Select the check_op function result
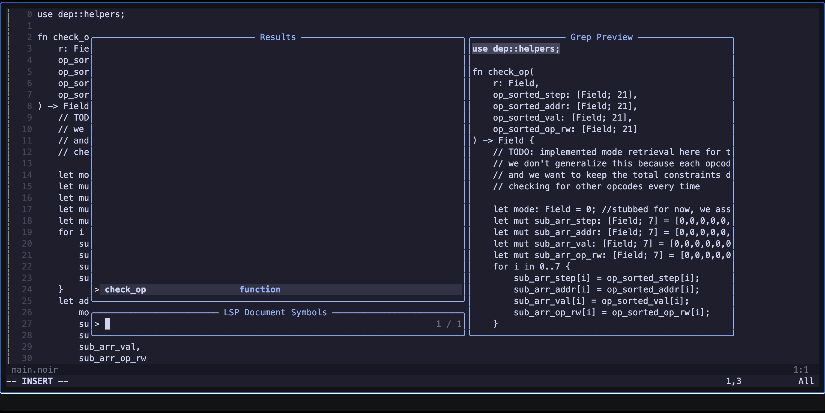 (280, 289)
